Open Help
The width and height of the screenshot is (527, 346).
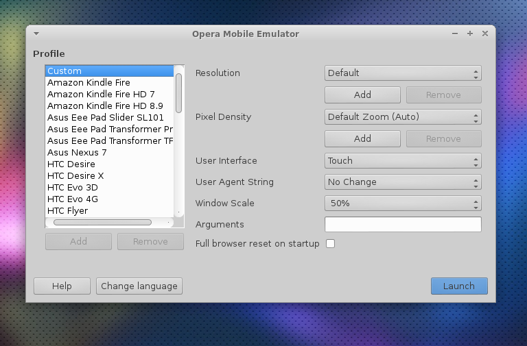(x=62, y=286)
